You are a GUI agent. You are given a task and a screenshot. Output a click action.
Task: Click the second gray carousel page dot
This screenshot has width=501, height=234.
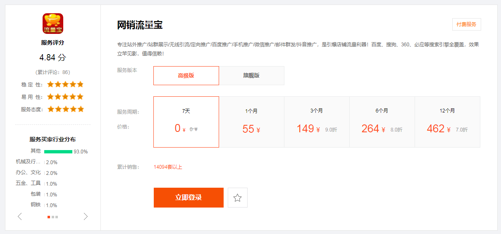click(53, 217)
